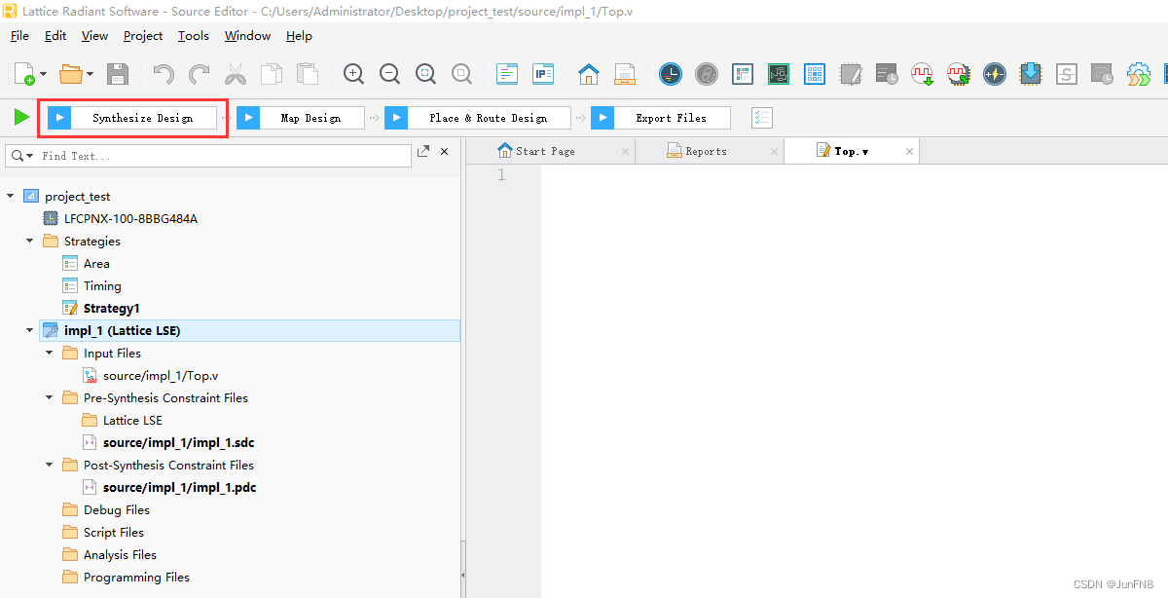
Task: Click the Paste clipboard icon
Action: [308, 73]
